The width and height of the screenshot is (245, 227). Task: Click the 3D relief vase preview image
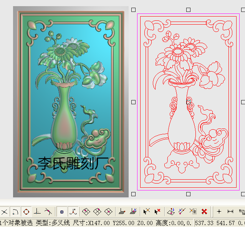(71, 102)
